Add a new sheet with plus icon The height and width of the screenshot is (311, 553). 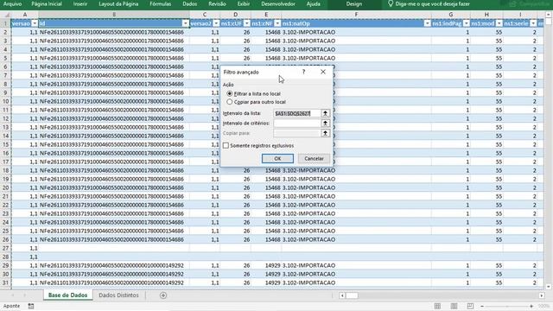tap(163, 295)
